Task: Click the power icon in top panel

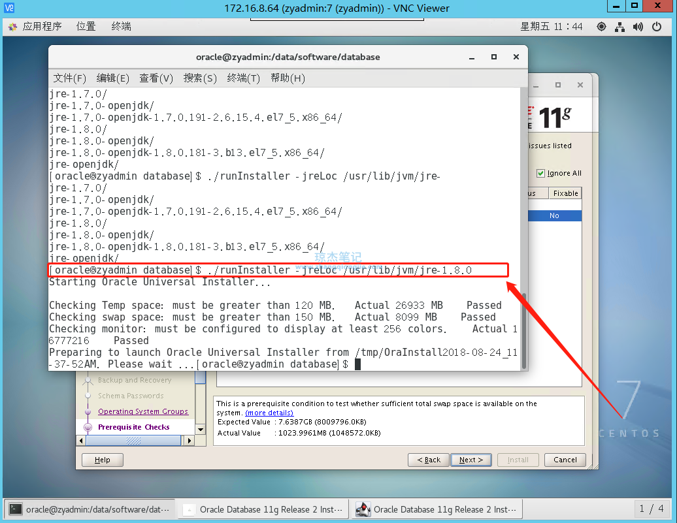Action: (656, 27)
